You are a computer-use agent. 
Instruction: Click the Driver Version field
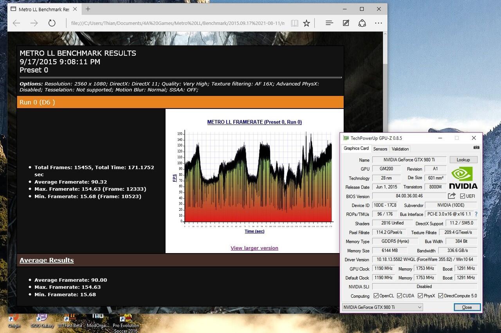pos(425,259)
